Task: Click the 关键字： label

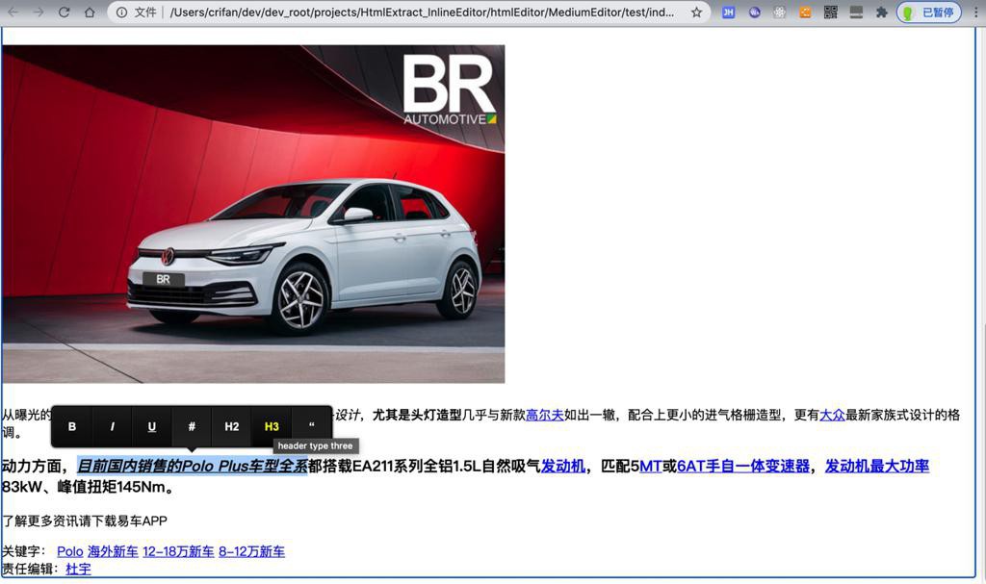Action: [23, 552]
